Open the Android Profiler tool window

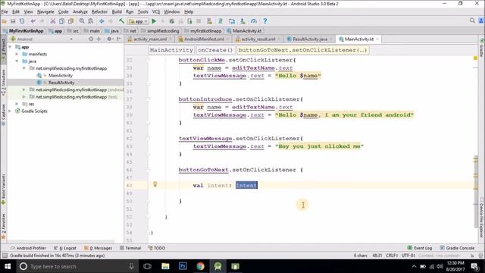tap(28, 248)
